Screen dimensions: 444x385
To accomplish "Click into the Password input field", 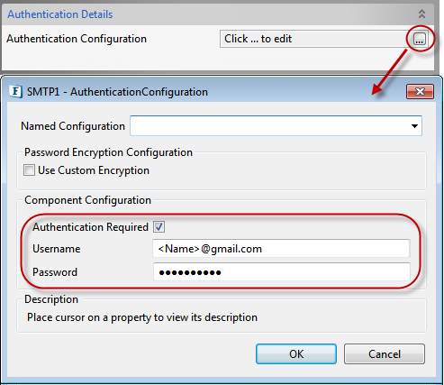I will coord(282,272).
